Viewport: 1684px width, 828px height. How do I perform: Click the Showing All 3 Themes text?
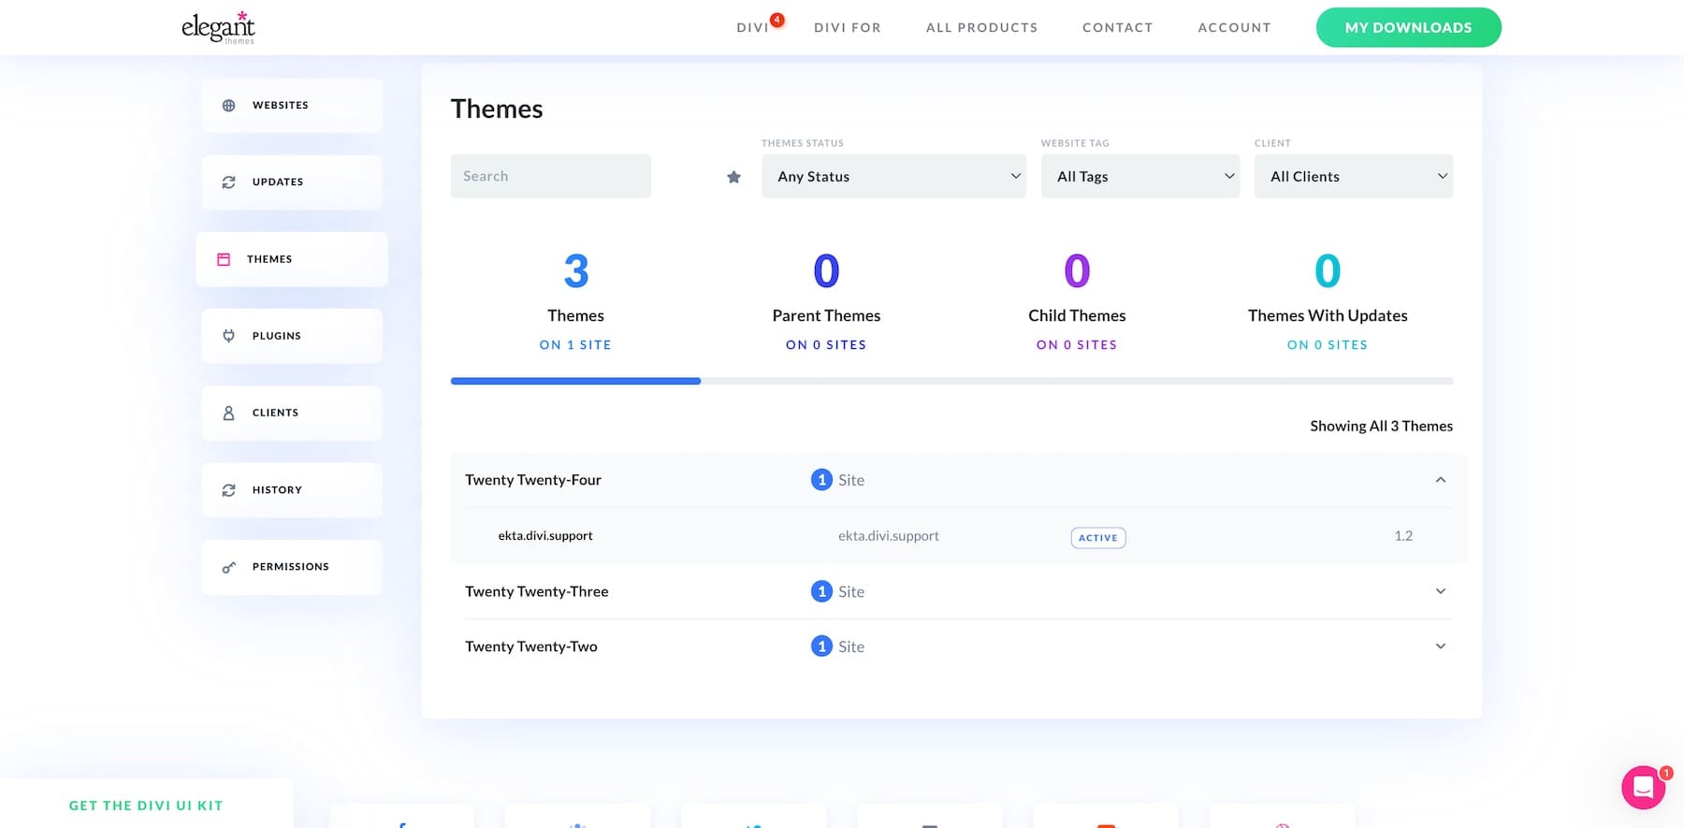1381,426
